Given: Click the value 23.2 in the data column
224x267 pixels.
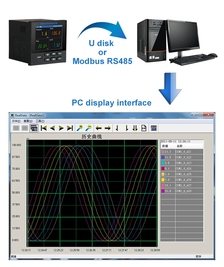Looking at the screenshot, I should pyautogui.click(x=168, y=152).
